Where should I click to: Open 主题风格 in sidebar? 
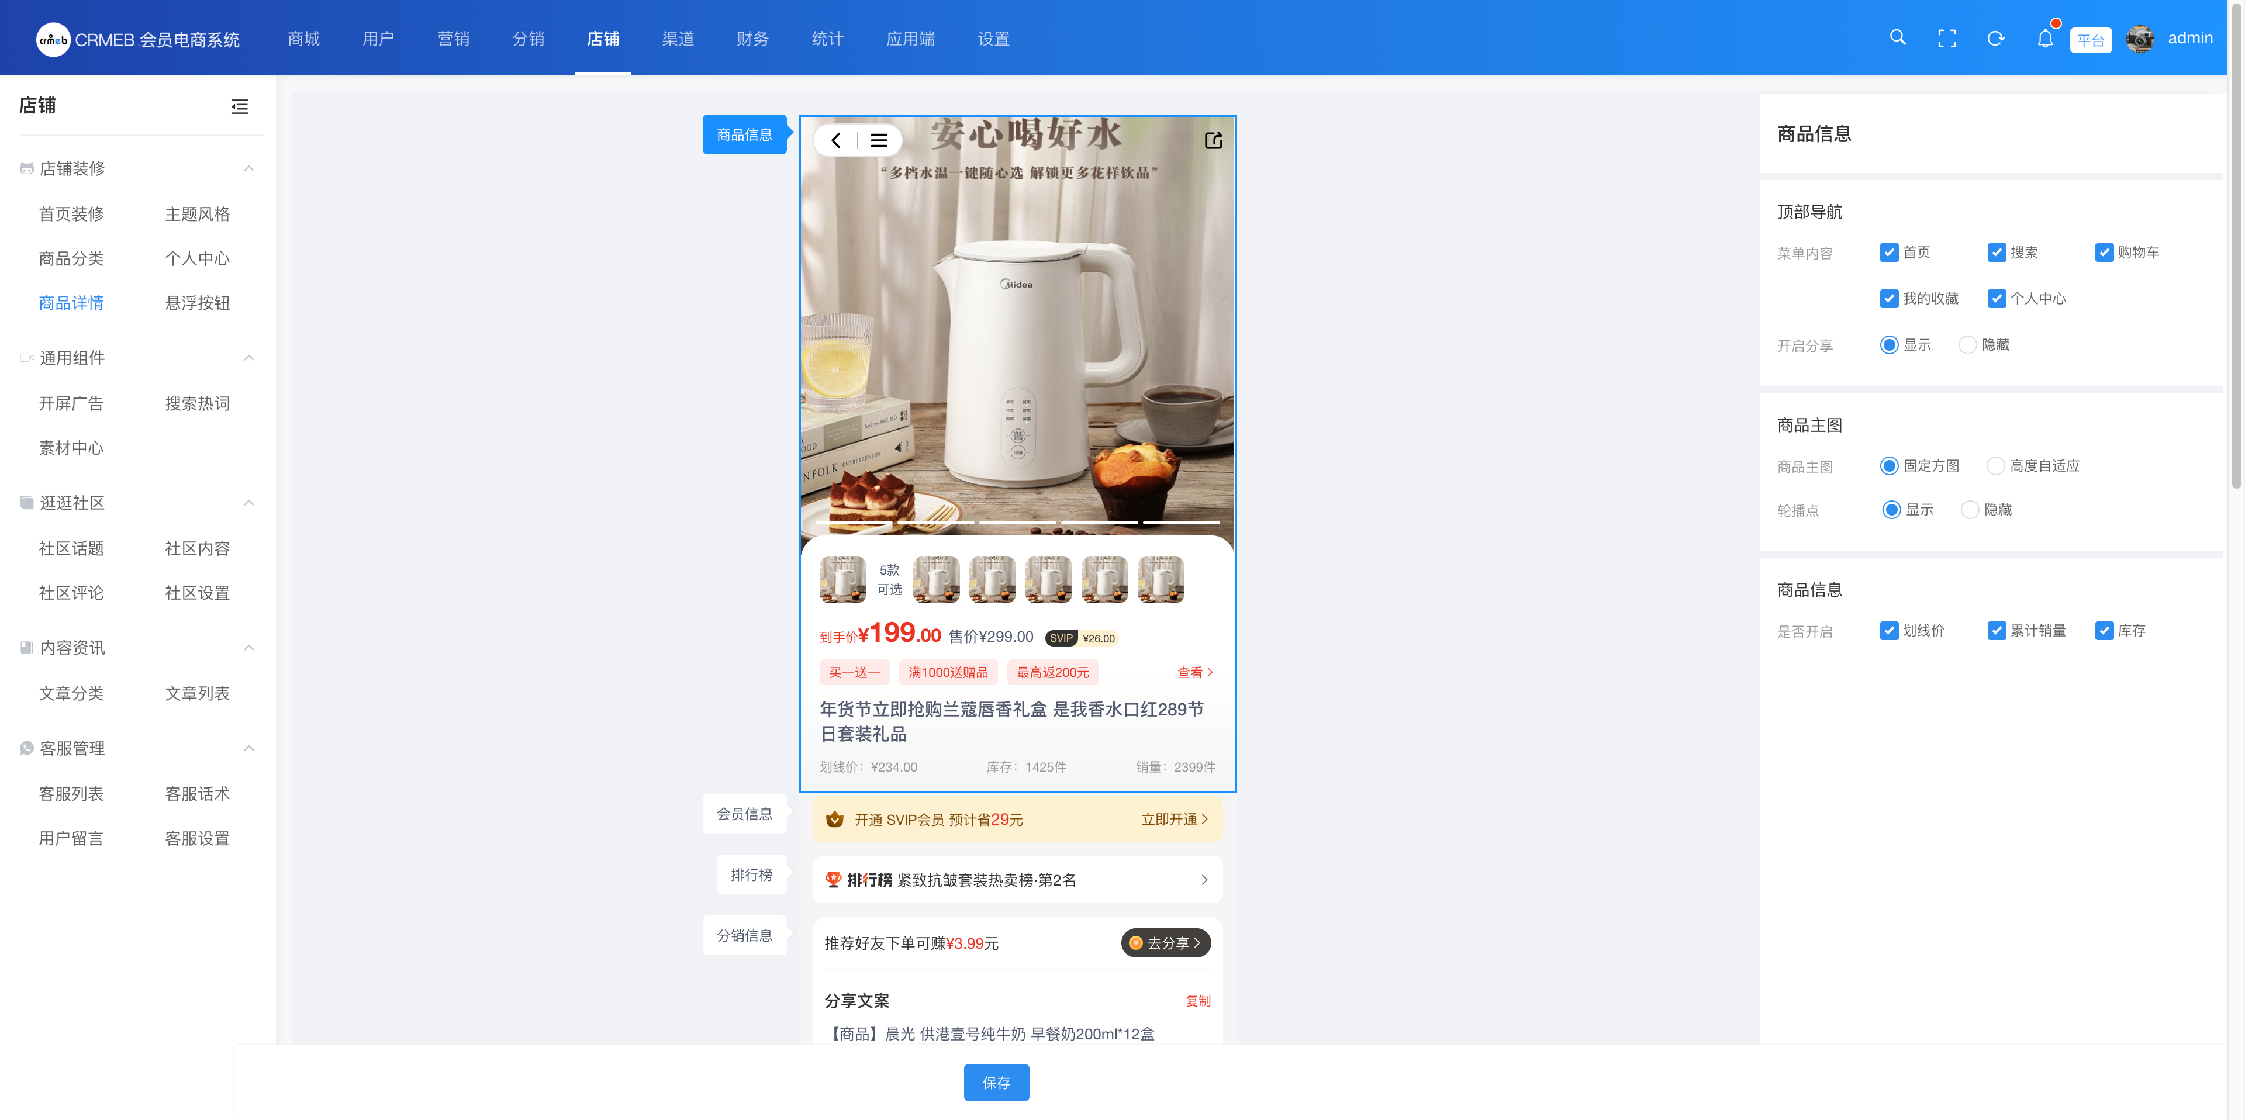click(x=197, y=213)
